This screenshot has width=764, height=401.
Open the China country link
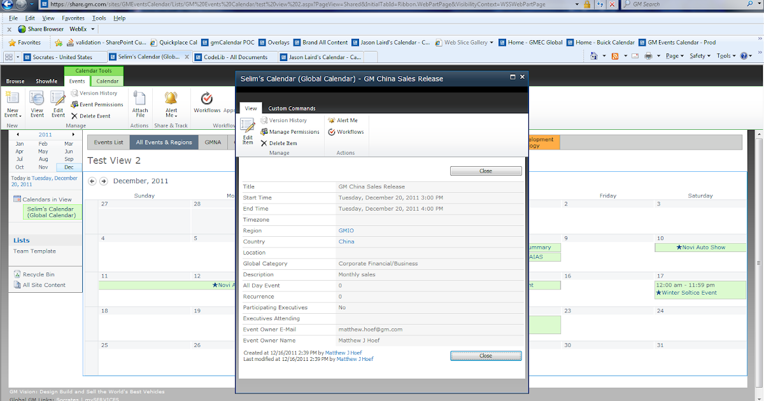346,242
